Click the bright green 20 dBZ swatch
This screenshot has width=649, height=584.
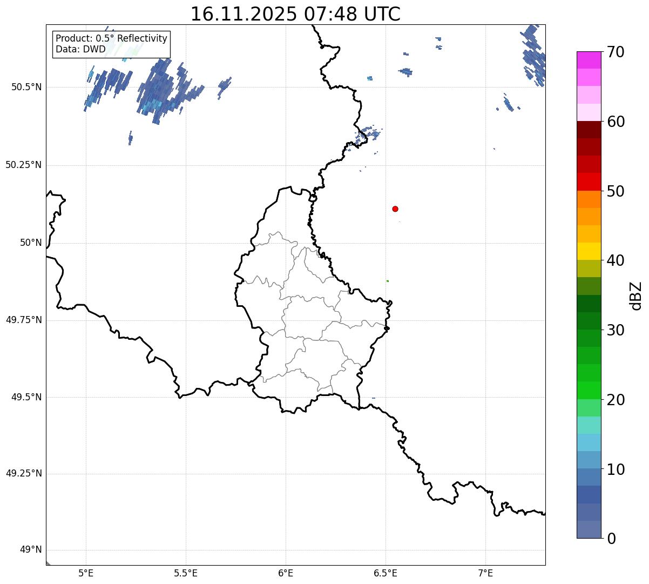[589, 391]
